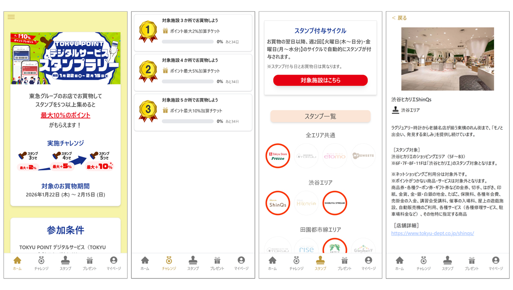Tap the チャレンジ tab in the first screen
Viewport: 513px width, 290px height.
click(41, 263)
